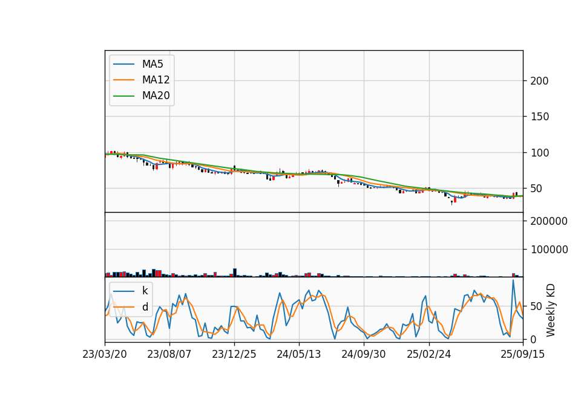Click the 23/03/20 date tick label
The height and width of the screenshot is (417, 581).
[x=105, y=354]
